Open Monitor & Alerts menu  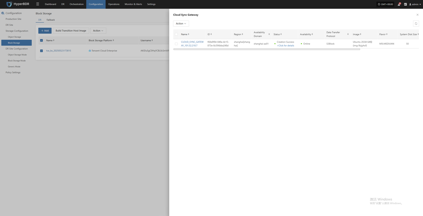click(133, 4)
